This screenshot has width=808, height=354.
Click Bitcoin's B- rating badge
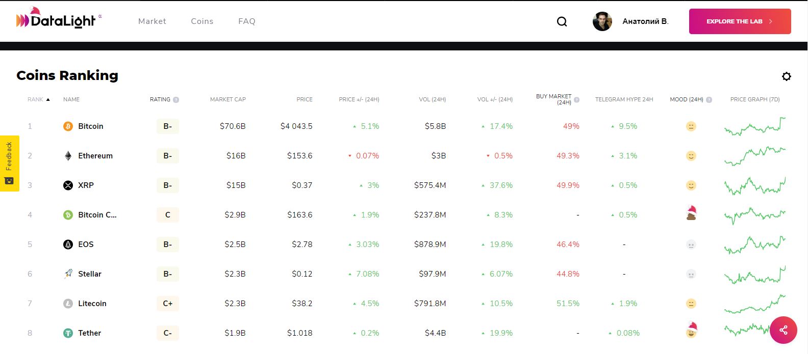[x=168, y=126]
